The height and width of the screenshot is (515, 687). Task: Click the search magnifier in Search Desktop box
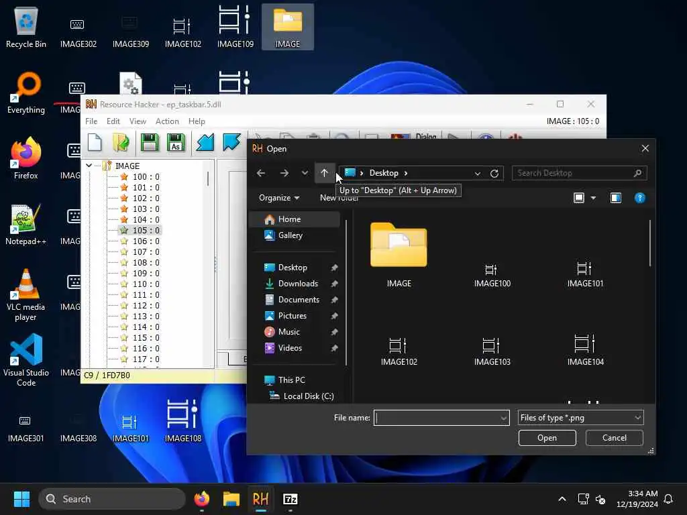point(637,173)
